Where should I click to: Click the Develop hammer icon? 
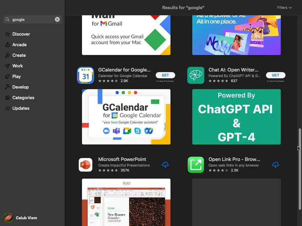(x=7, y=87)
